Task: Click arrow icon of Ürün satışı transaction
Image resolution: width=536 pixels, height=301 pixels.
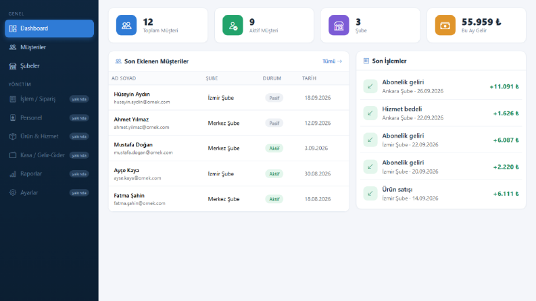Action: coord(370,194)
